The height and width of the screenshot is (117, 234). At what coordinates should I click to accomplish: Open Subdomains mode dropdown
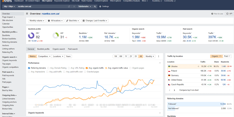(85, 6)
